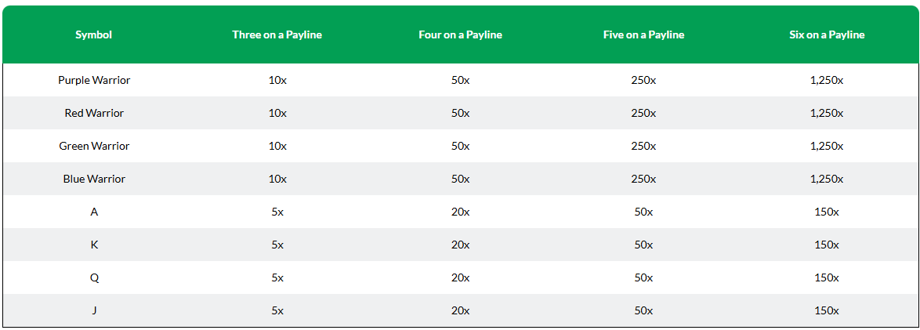The height and width of the screenshot is (330, 920).
Task: Click the J row 5x value
Action: click(x=277, y=310)
